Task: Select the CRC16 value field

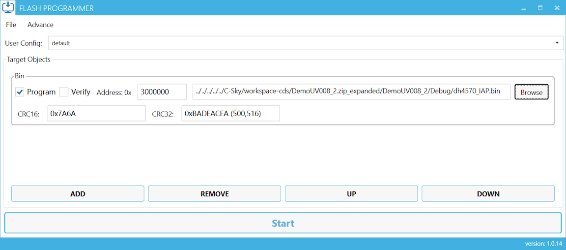Action: point(96,113)
